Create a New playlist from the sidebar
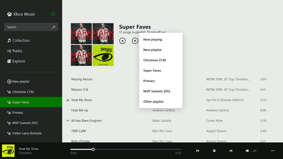The image size is (283, 159). click(21, 82)
